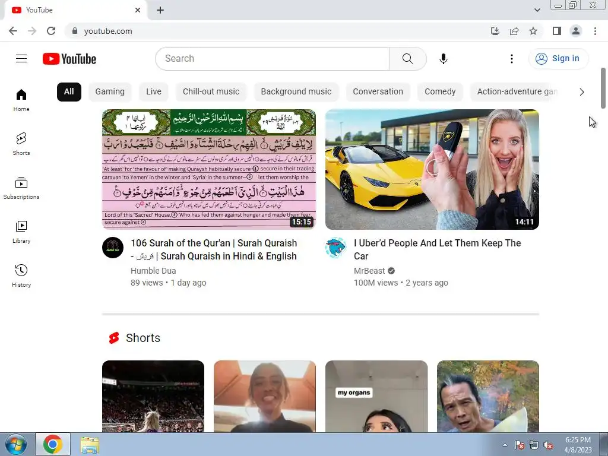Screen dimensions: 608x456
Task: Reload the page
Action: pos(51,31)
